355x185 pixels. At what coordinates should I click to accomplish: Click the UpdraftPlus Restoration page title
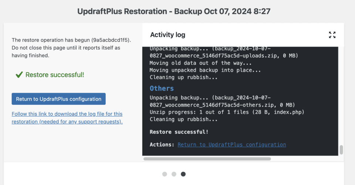[x=174, y=11]
